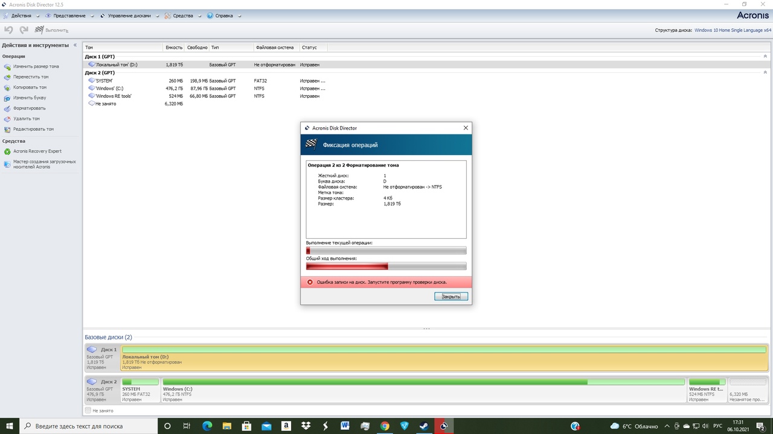Click the unallocated 6,320 МБ block
The width and height of the screenshot is (773, 434).
point(747,390)
